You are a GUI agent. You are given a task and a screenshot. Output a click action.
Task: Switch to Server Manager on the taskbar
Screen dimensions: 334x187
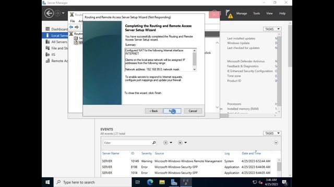coord(174,182)
